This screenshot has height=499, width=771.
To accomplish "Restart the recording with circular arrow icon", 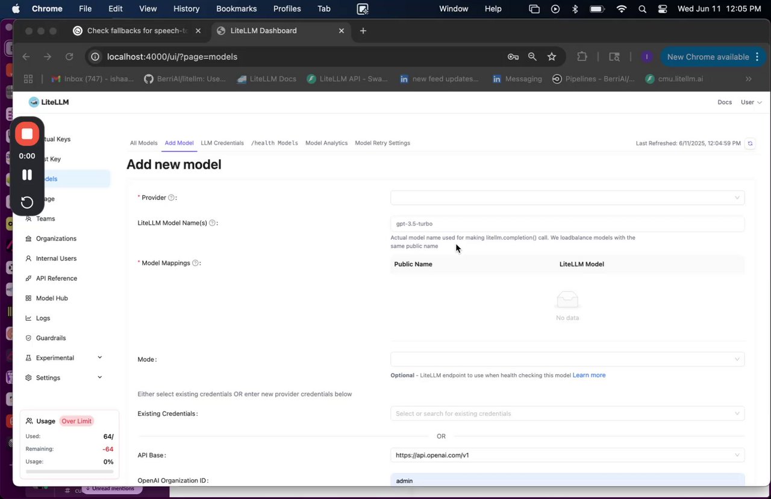I will (27, 202).
